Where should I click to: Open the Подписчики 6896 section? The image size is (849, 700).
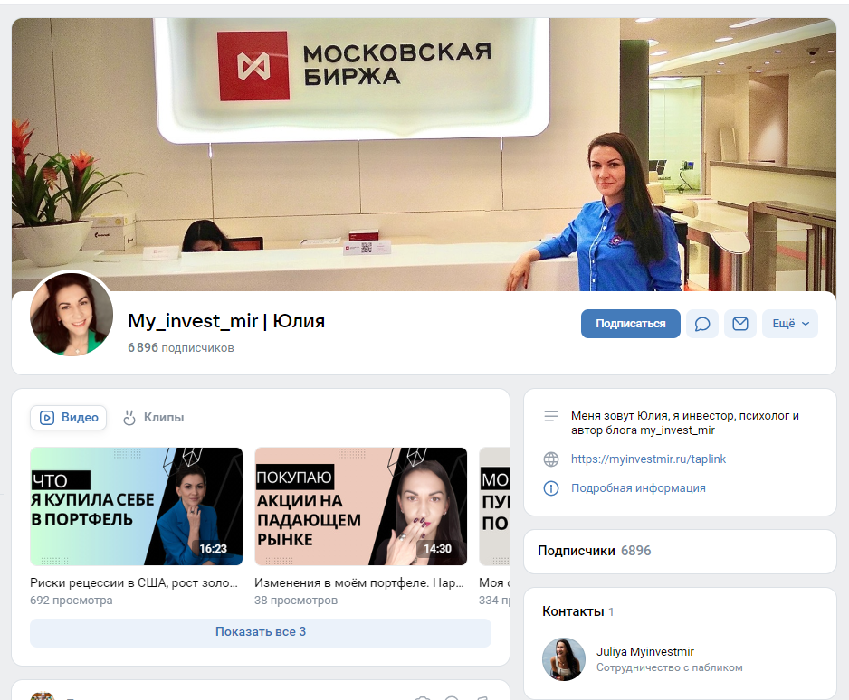coord(680,552)
